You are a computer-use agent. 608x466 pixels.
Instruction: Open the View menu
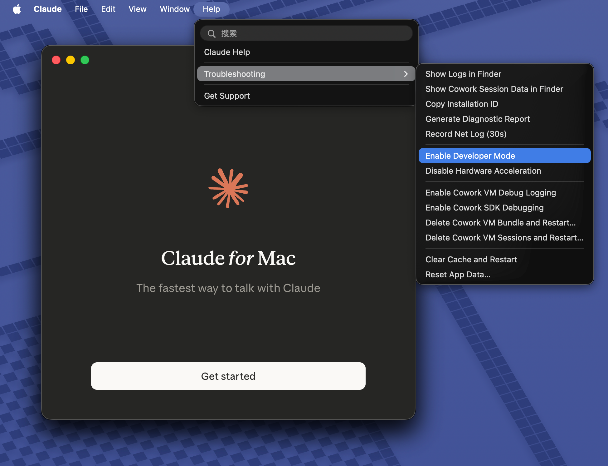point(138,9)
